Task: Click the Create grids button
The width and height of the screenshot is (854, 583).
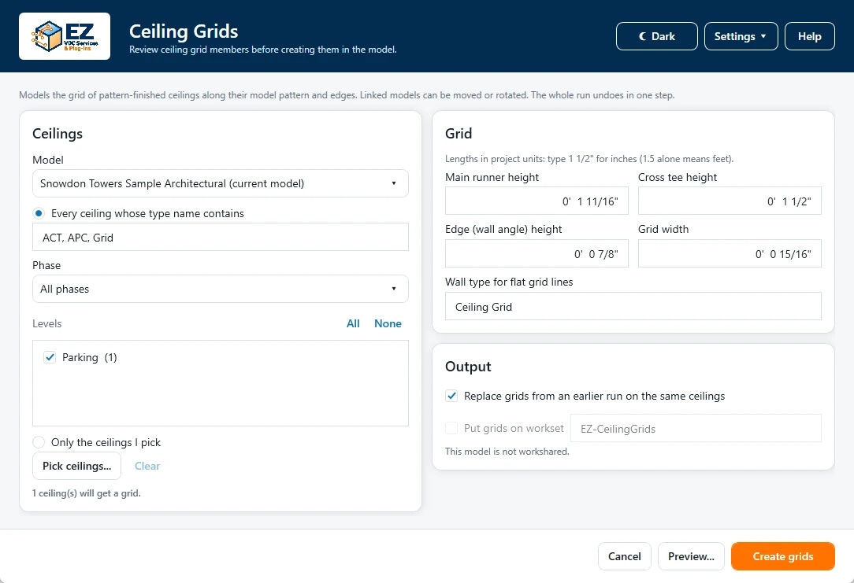Action: (782, 556)
